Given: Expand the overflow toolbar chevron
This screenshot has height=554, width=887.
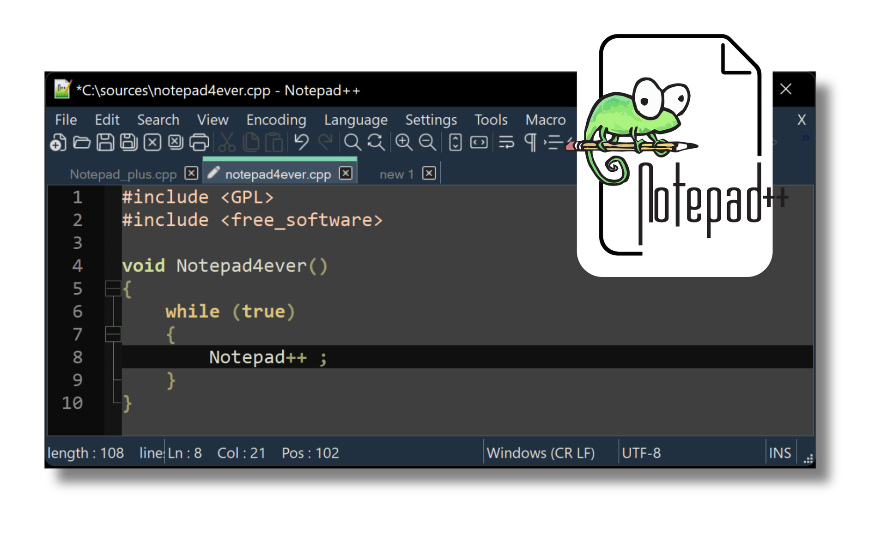Looking at the screenshot, I should point(805,138).
